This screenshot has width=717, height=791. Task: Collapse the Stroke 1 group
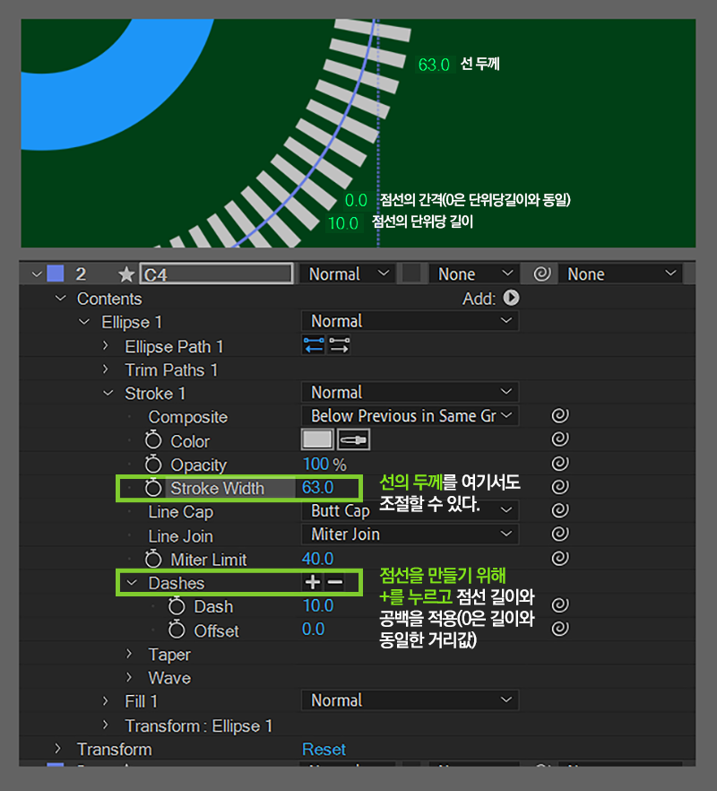108,393
